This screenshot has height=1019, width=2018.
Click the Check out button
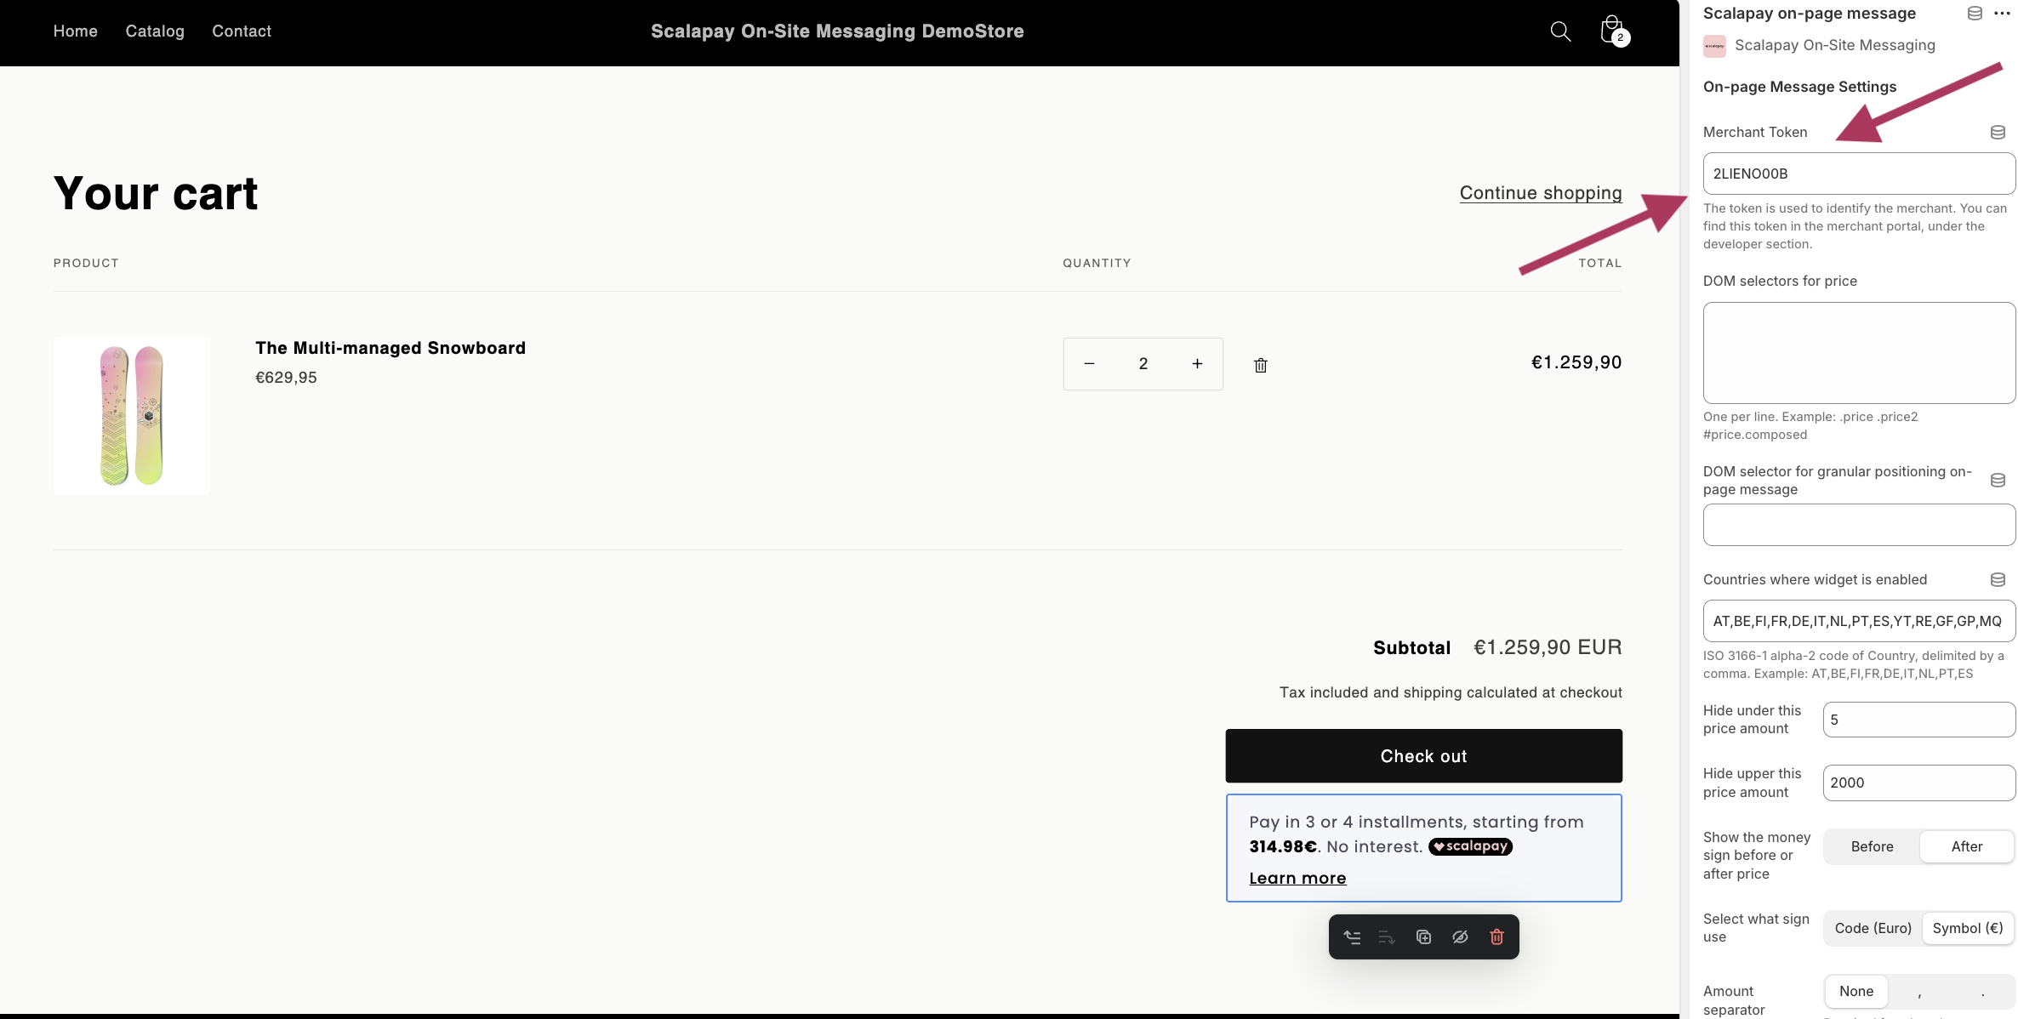[1423, 756]
